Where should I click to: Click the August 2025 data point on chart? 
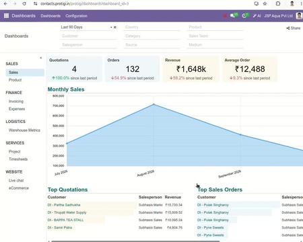click(x=154, y=104)
